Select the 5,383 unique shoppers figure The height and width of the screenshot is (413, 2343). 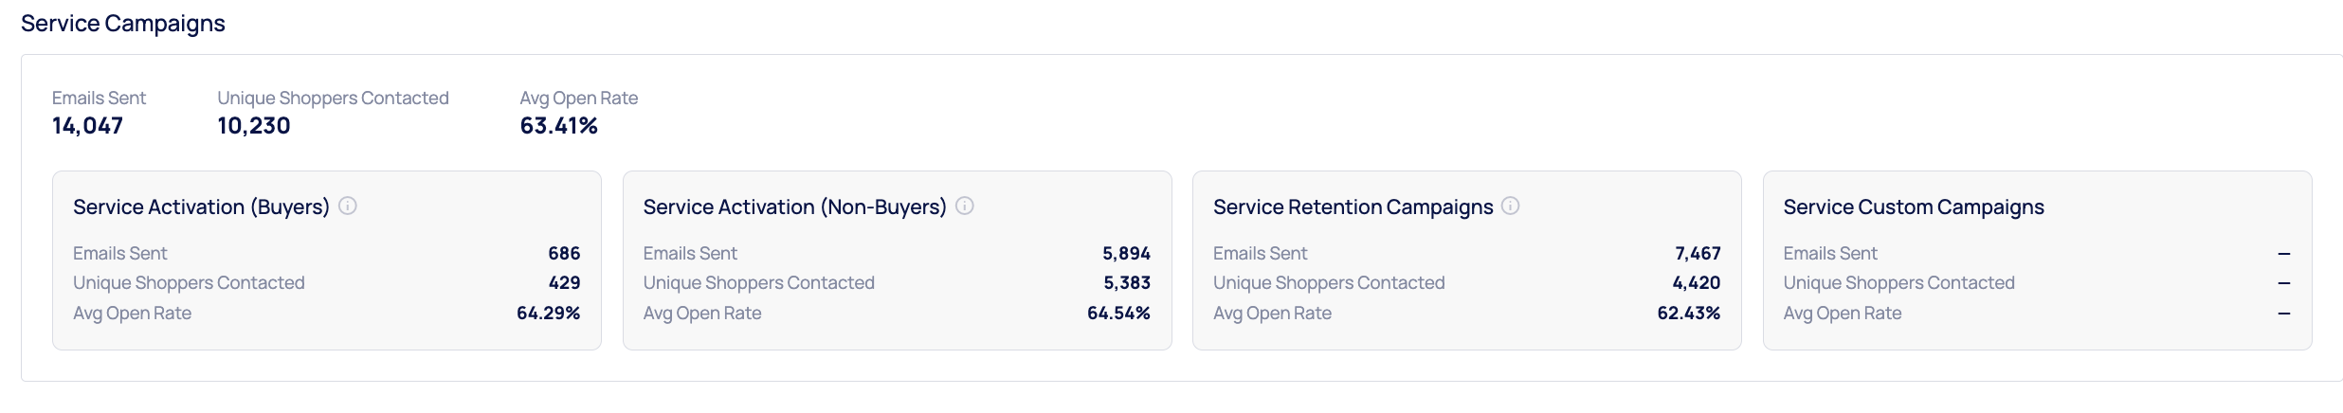point(1126,283)
